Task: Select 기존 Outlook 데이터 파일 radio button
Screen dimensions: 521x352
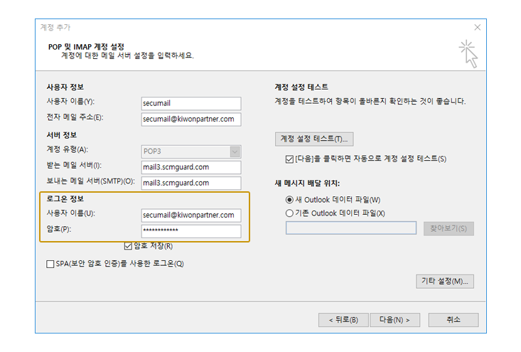Action: pyautogui.click(x=289, y=213)
